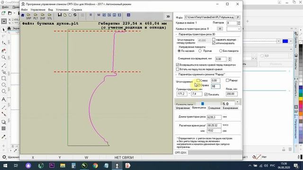This screenshot has width=303, height=170.
Task: Toggle 'Показать' checkbox
Action: click(x=206, y=94)
